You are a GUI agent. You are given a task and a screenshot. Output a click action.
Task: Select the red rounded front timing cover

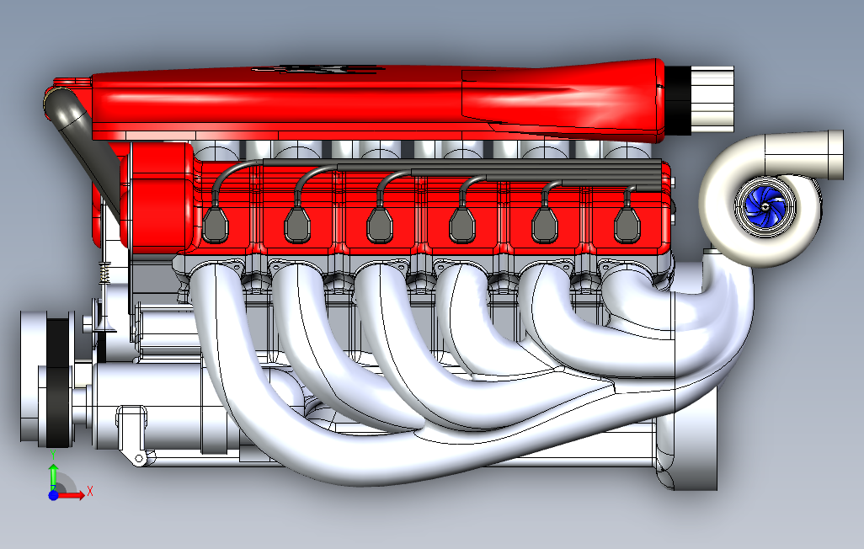161,199
